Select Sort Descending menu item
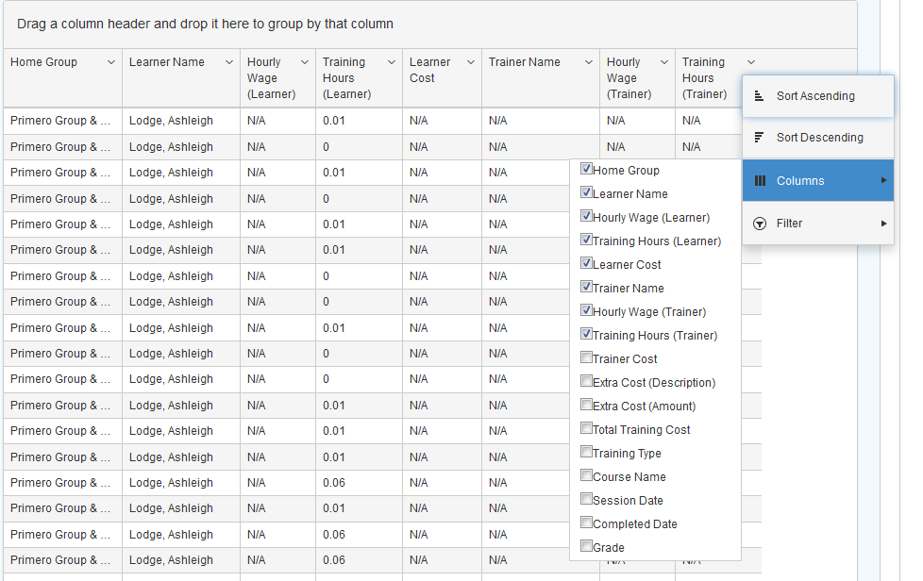The height and width of the screenshot is (581, 923). click(x=819, y=138)
